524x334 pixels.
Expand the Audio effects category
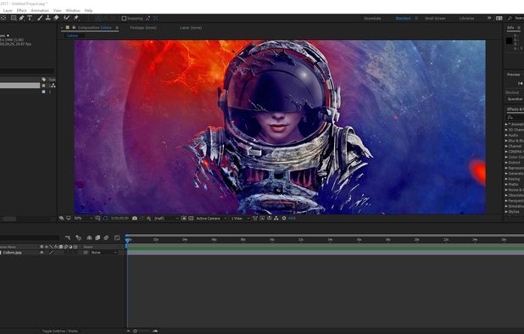click(x=507, y=136)
